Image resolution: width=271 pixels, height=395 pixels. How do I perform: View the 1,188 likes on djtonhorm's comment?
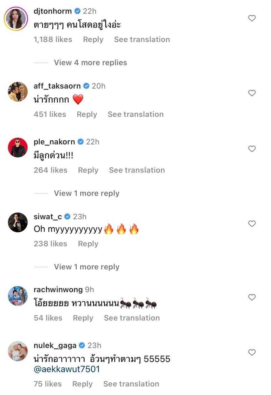click(x=53, y=39)
